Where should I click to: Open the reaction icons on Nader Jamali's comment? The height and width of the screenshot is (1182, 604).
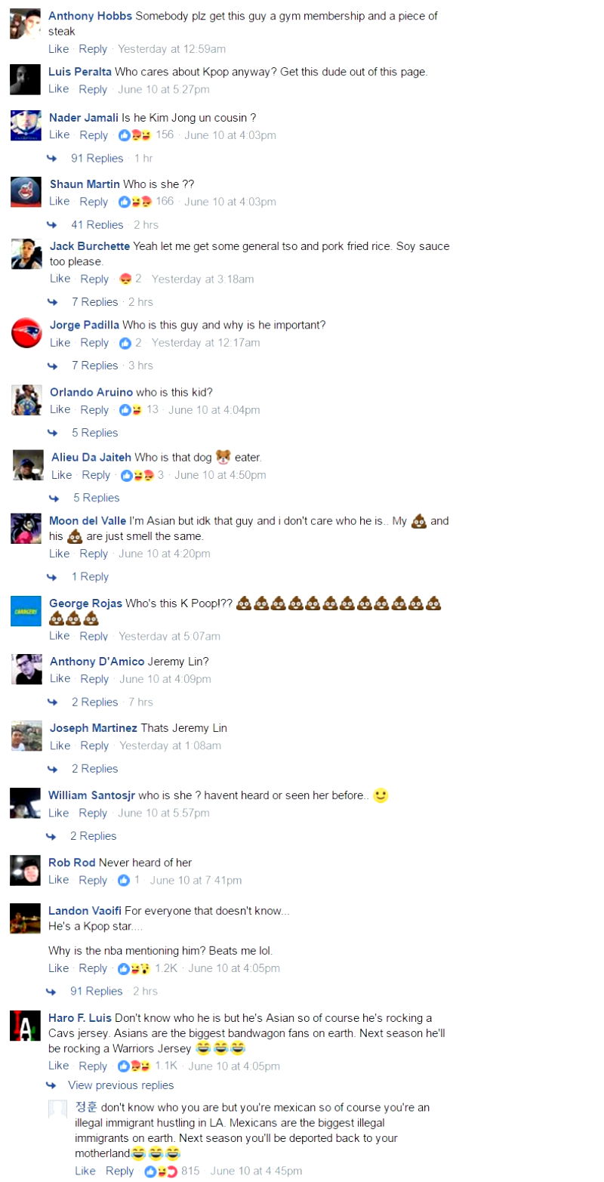[135, 135]
